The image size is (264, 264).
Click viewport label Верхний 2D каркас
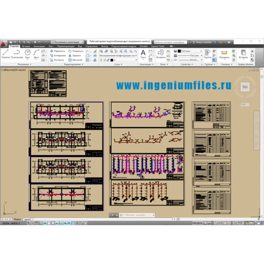point(14,70)
